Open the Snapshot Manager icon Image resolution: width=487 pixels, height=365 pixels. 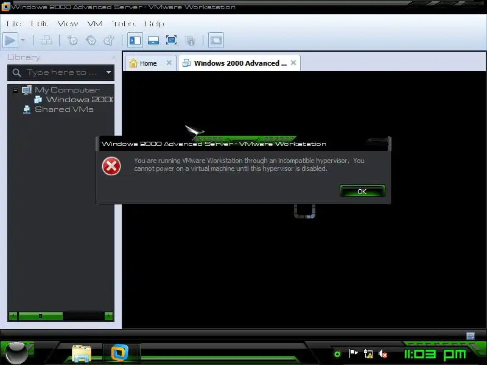[x=109, y=40]
